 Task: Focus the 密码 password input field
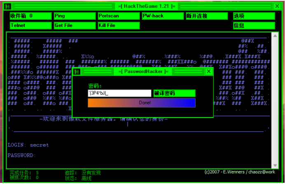click(119, 93)
